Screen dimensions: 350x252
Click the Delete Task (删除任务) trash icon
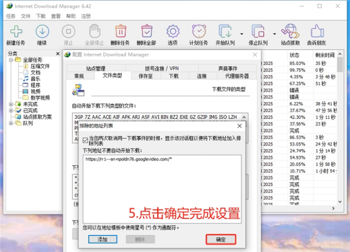pos(120,31)
